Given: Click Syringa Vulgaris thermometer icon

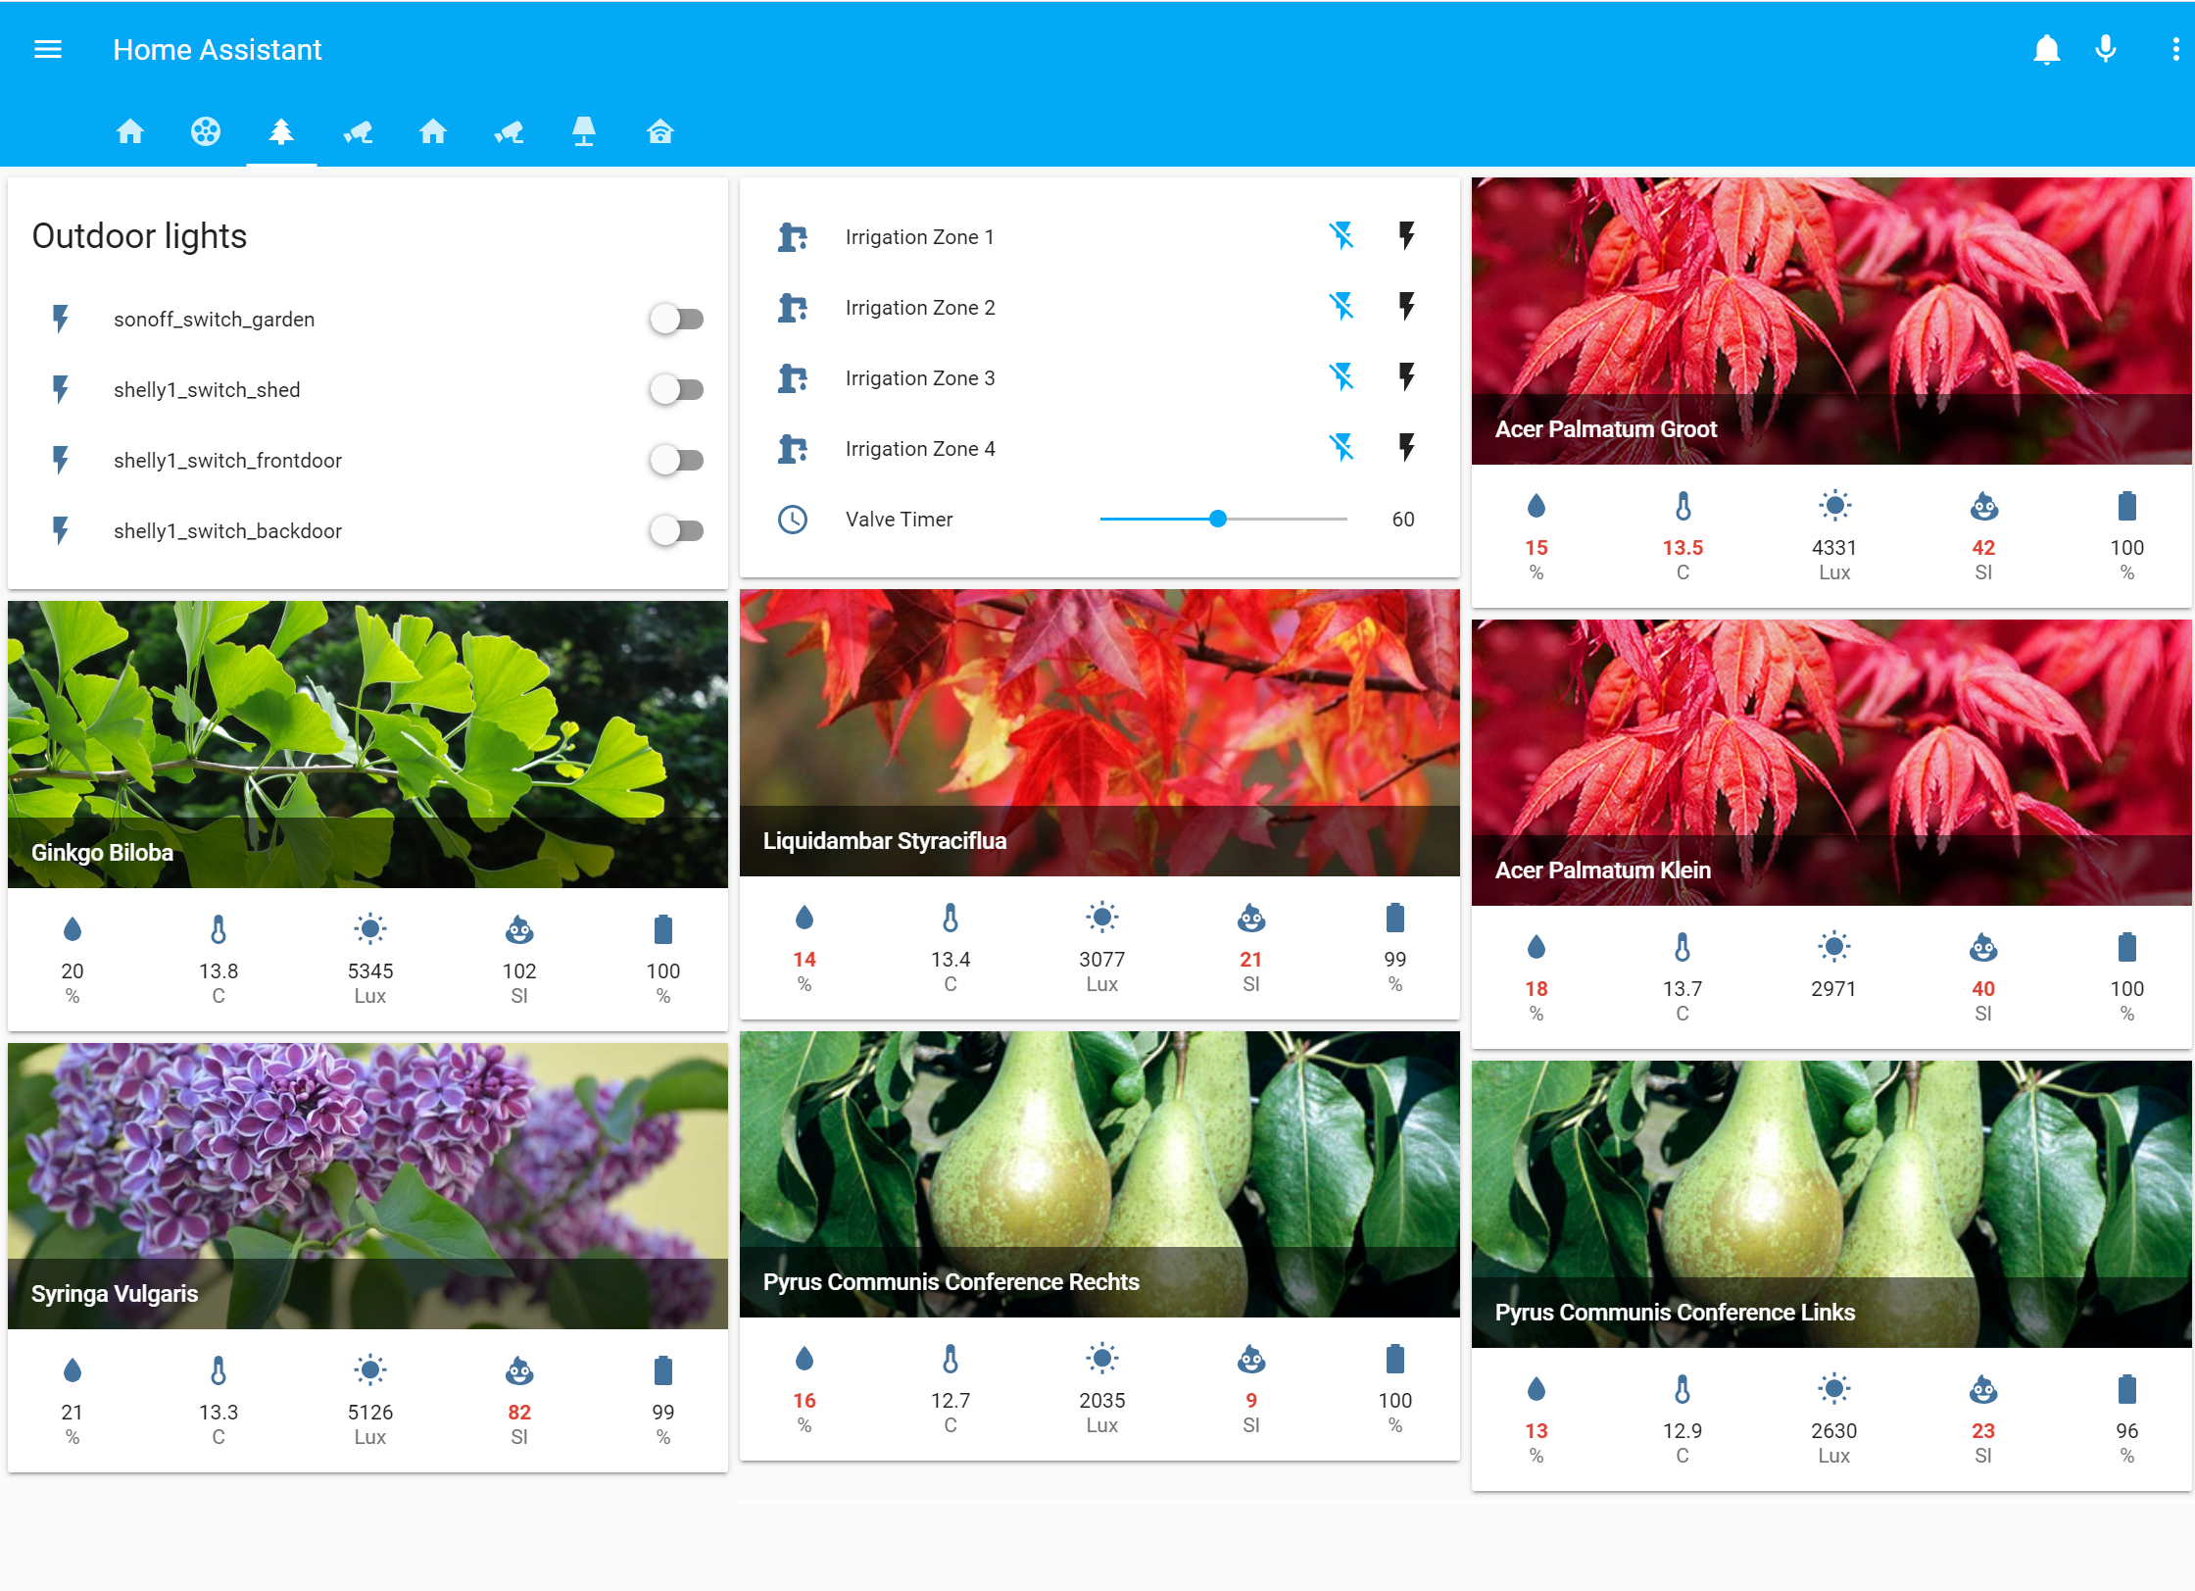Looking at the screenshot, I should pyautogui.click(x=219, y=1370).
